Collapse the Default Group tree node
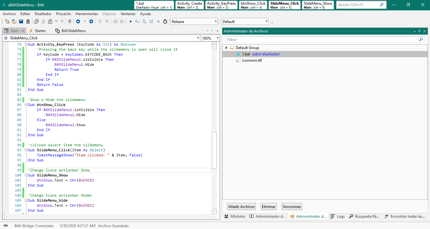Screen dimensions: 430x229 point(226,48)
